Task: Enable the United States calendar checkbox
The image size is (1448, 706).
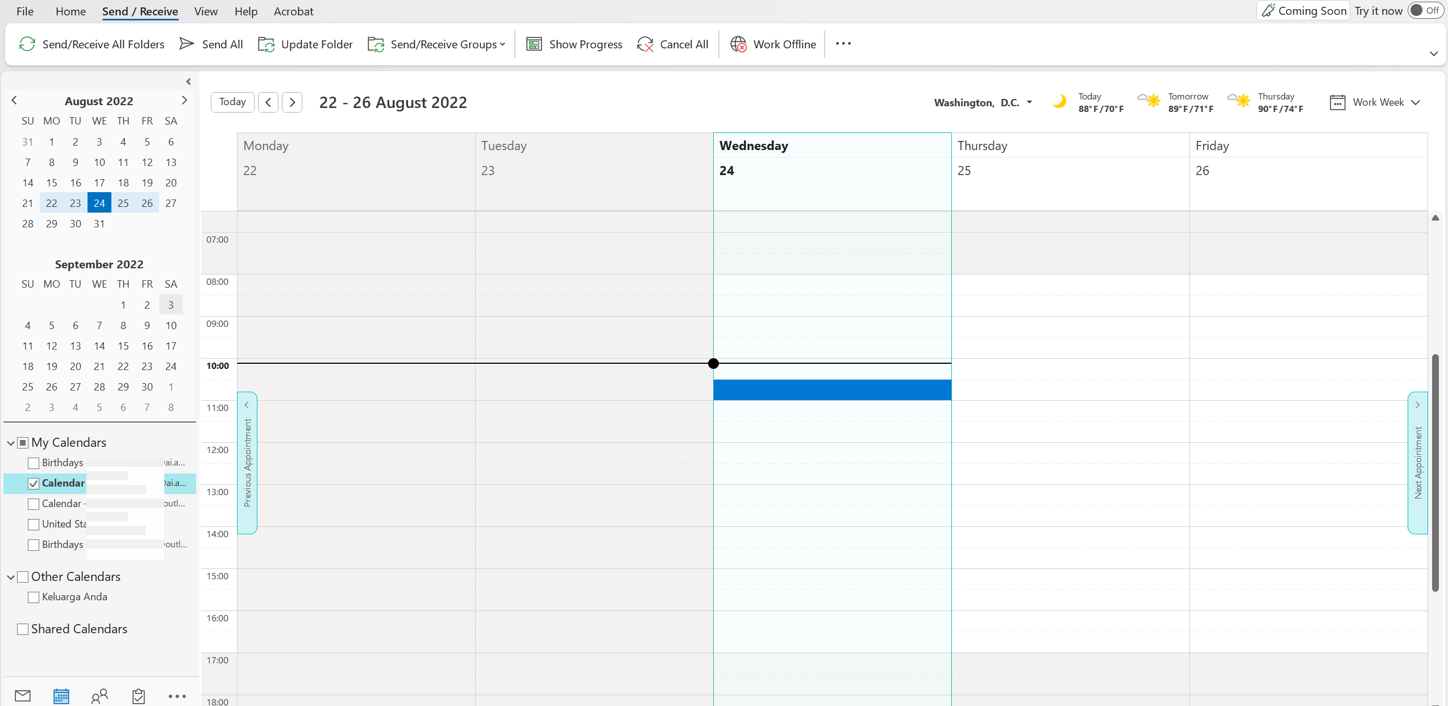Action: pos(32,524)
